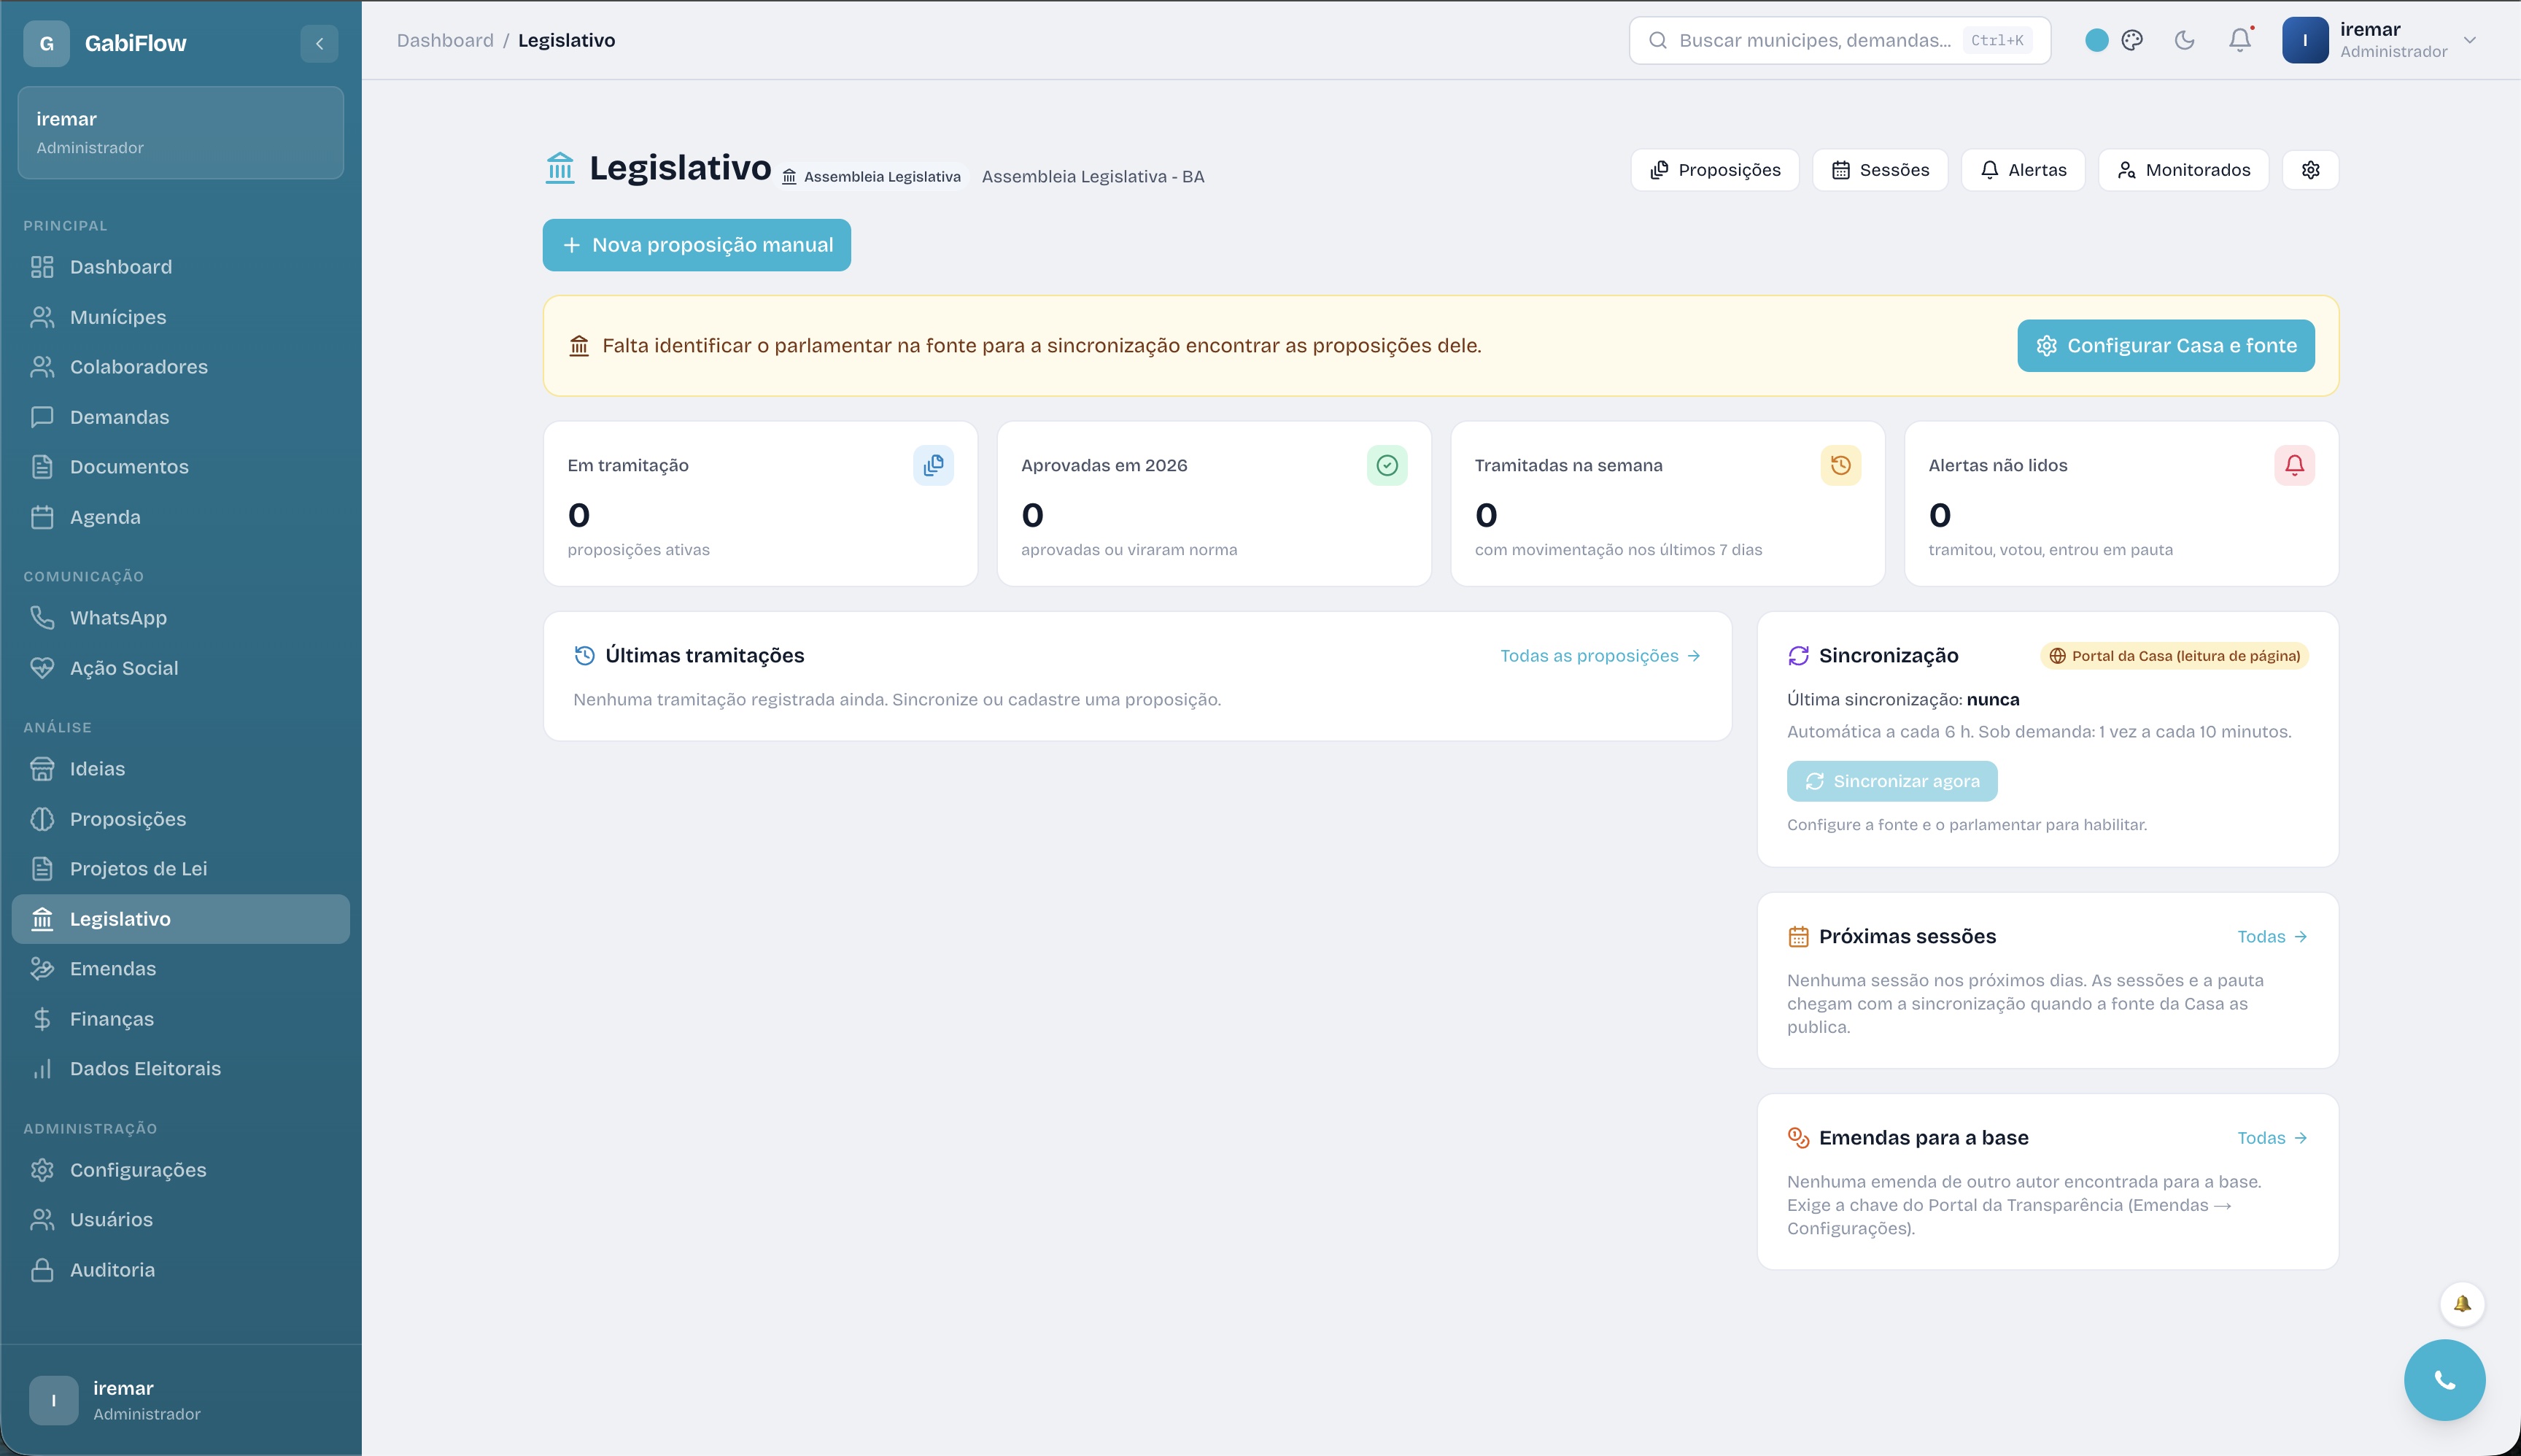
Task: Open Todas link in Emendas para a base
Action: click(2272, 1138)
